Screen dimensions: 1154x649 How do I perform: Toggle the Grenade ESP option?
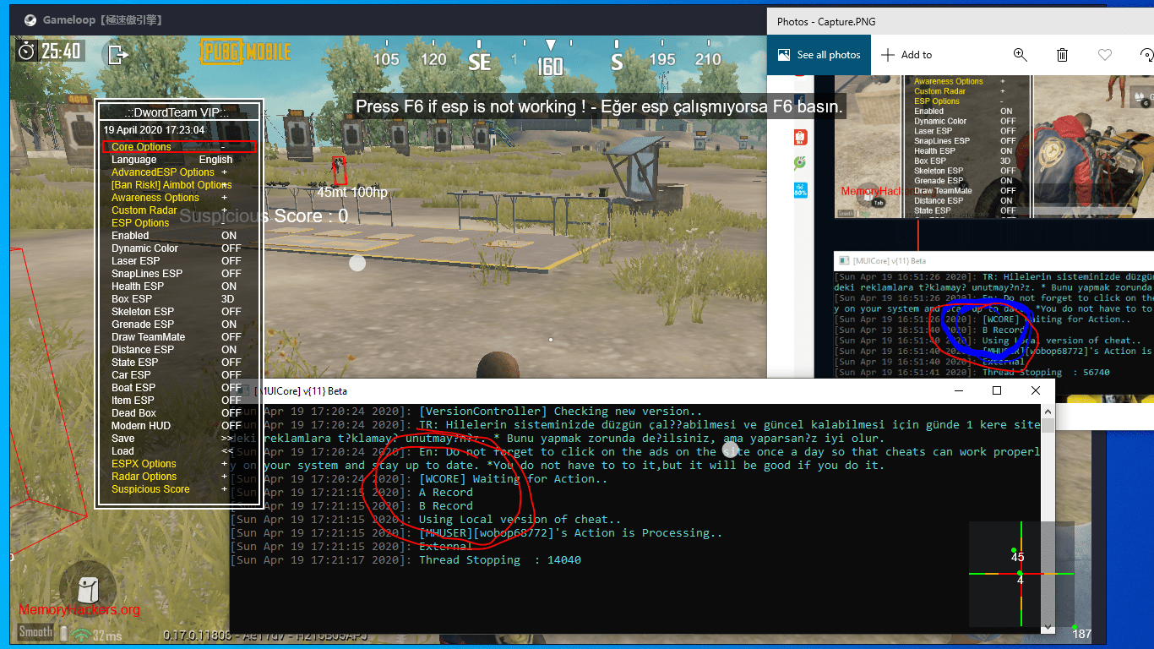(x=176, y=324)
